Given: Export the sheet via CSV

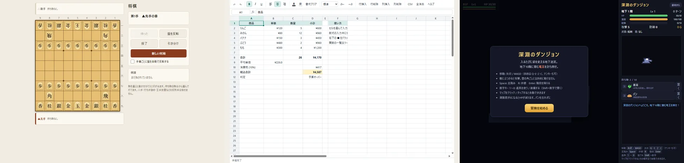Looking at the screenshot, I should 410,4.
